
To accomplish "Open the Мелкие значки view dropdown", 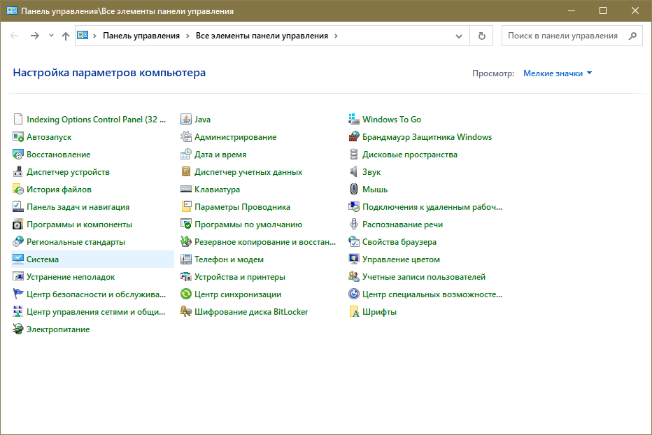I will tap(558, 73).
